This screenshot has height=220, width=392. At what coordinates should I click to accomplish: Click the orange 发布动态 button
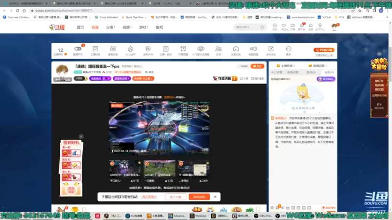coord(199,197)
